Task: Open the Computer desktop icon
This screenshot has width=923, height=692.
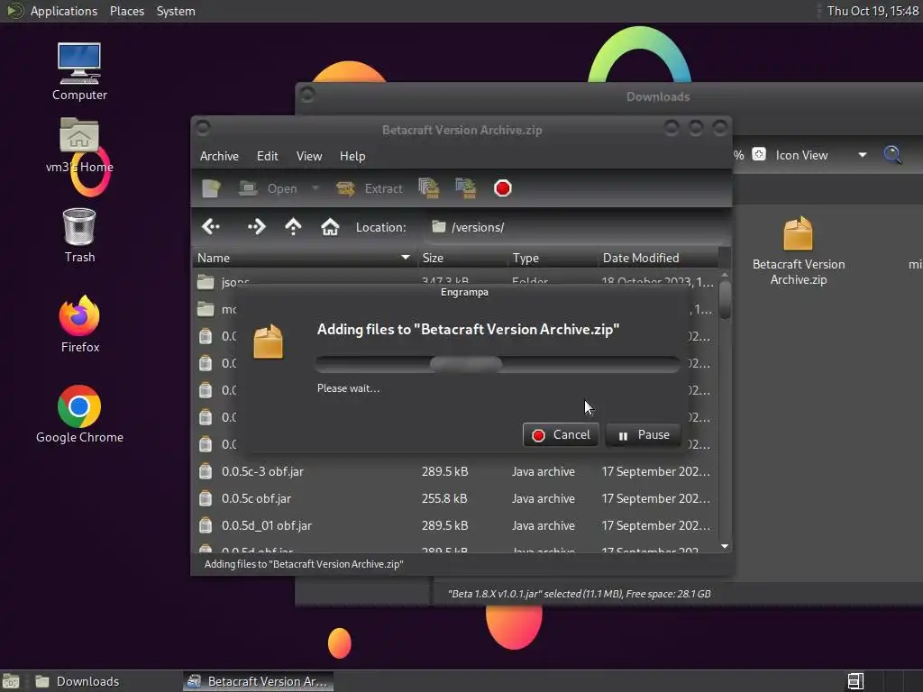Action: (79, 71)
